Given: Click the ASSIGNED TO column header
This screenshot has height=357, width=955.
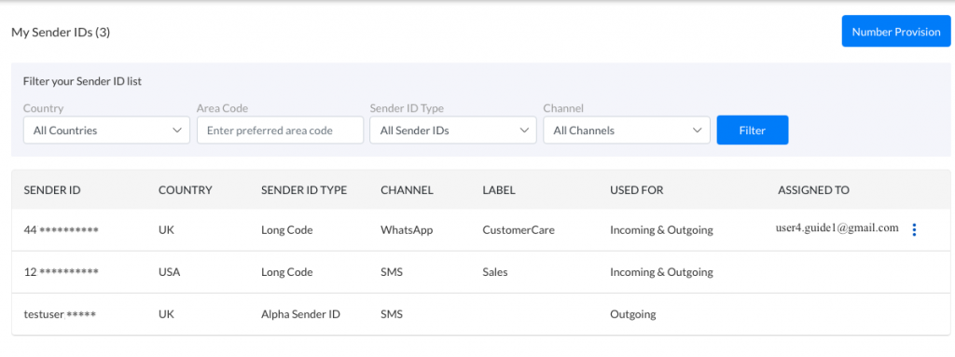Looking at the screenshot, I should pyautogui.click(x=813, y=190).
